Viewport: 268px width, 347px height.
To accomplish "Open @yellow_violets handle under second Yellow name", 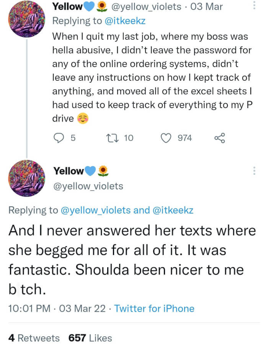I will pos(88,186).
